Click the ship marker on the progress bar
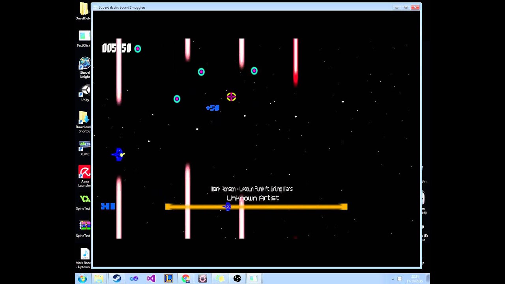This screenshot has height=284, width=505. [227, 207]
